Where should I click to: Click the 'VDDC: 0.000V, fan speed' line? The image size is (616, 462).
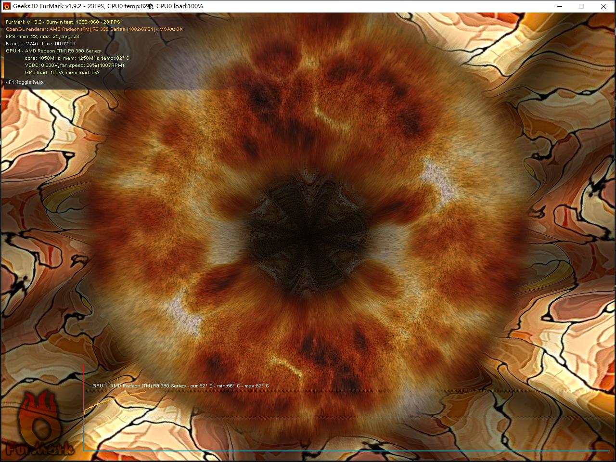pyautogui.click(x=75, y=65)
